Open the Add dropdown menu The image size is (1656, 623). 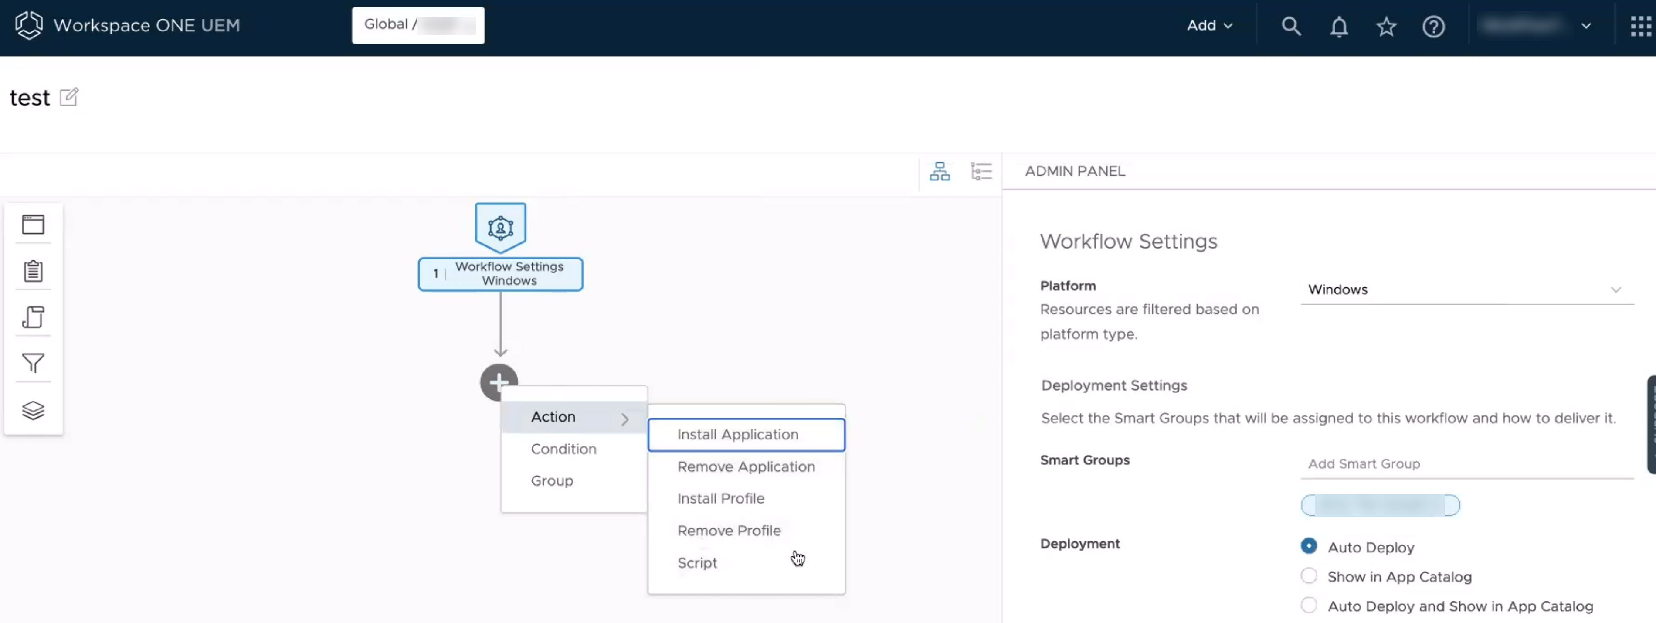tap(1209, 26)
